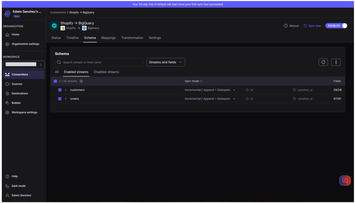
Task: Click the TRIAL badge under organization name
Action: [x=17, y=17]
